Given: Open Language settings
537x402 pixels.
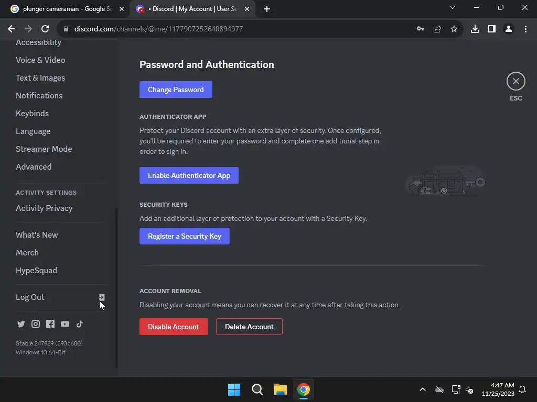Looking at the screenshot, I should point(33,131).
